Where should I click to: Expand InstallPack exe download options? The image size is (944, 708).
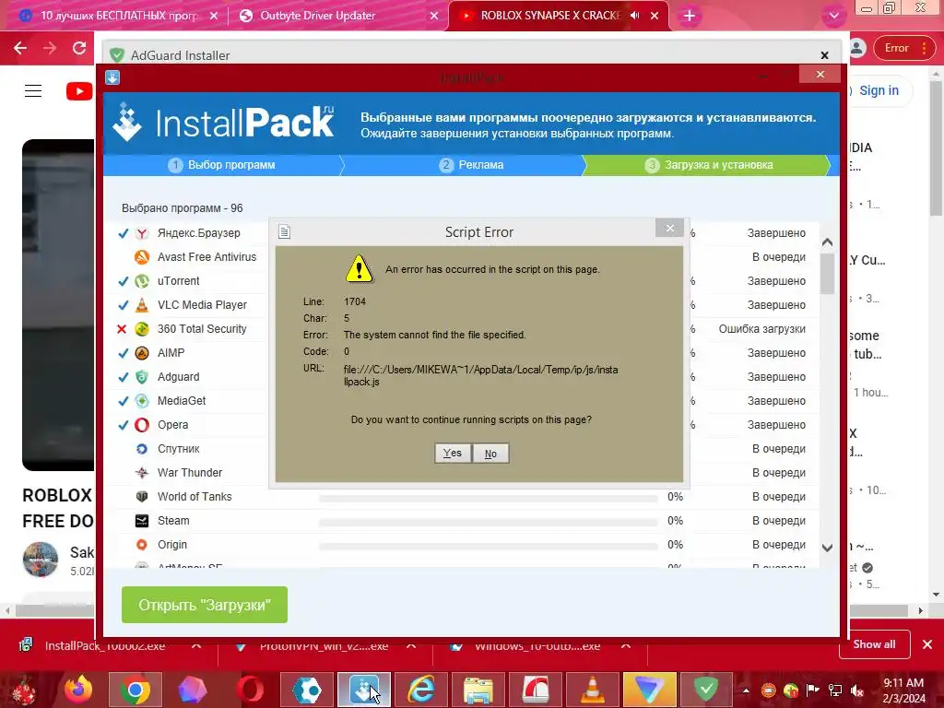tap(196, 645)
